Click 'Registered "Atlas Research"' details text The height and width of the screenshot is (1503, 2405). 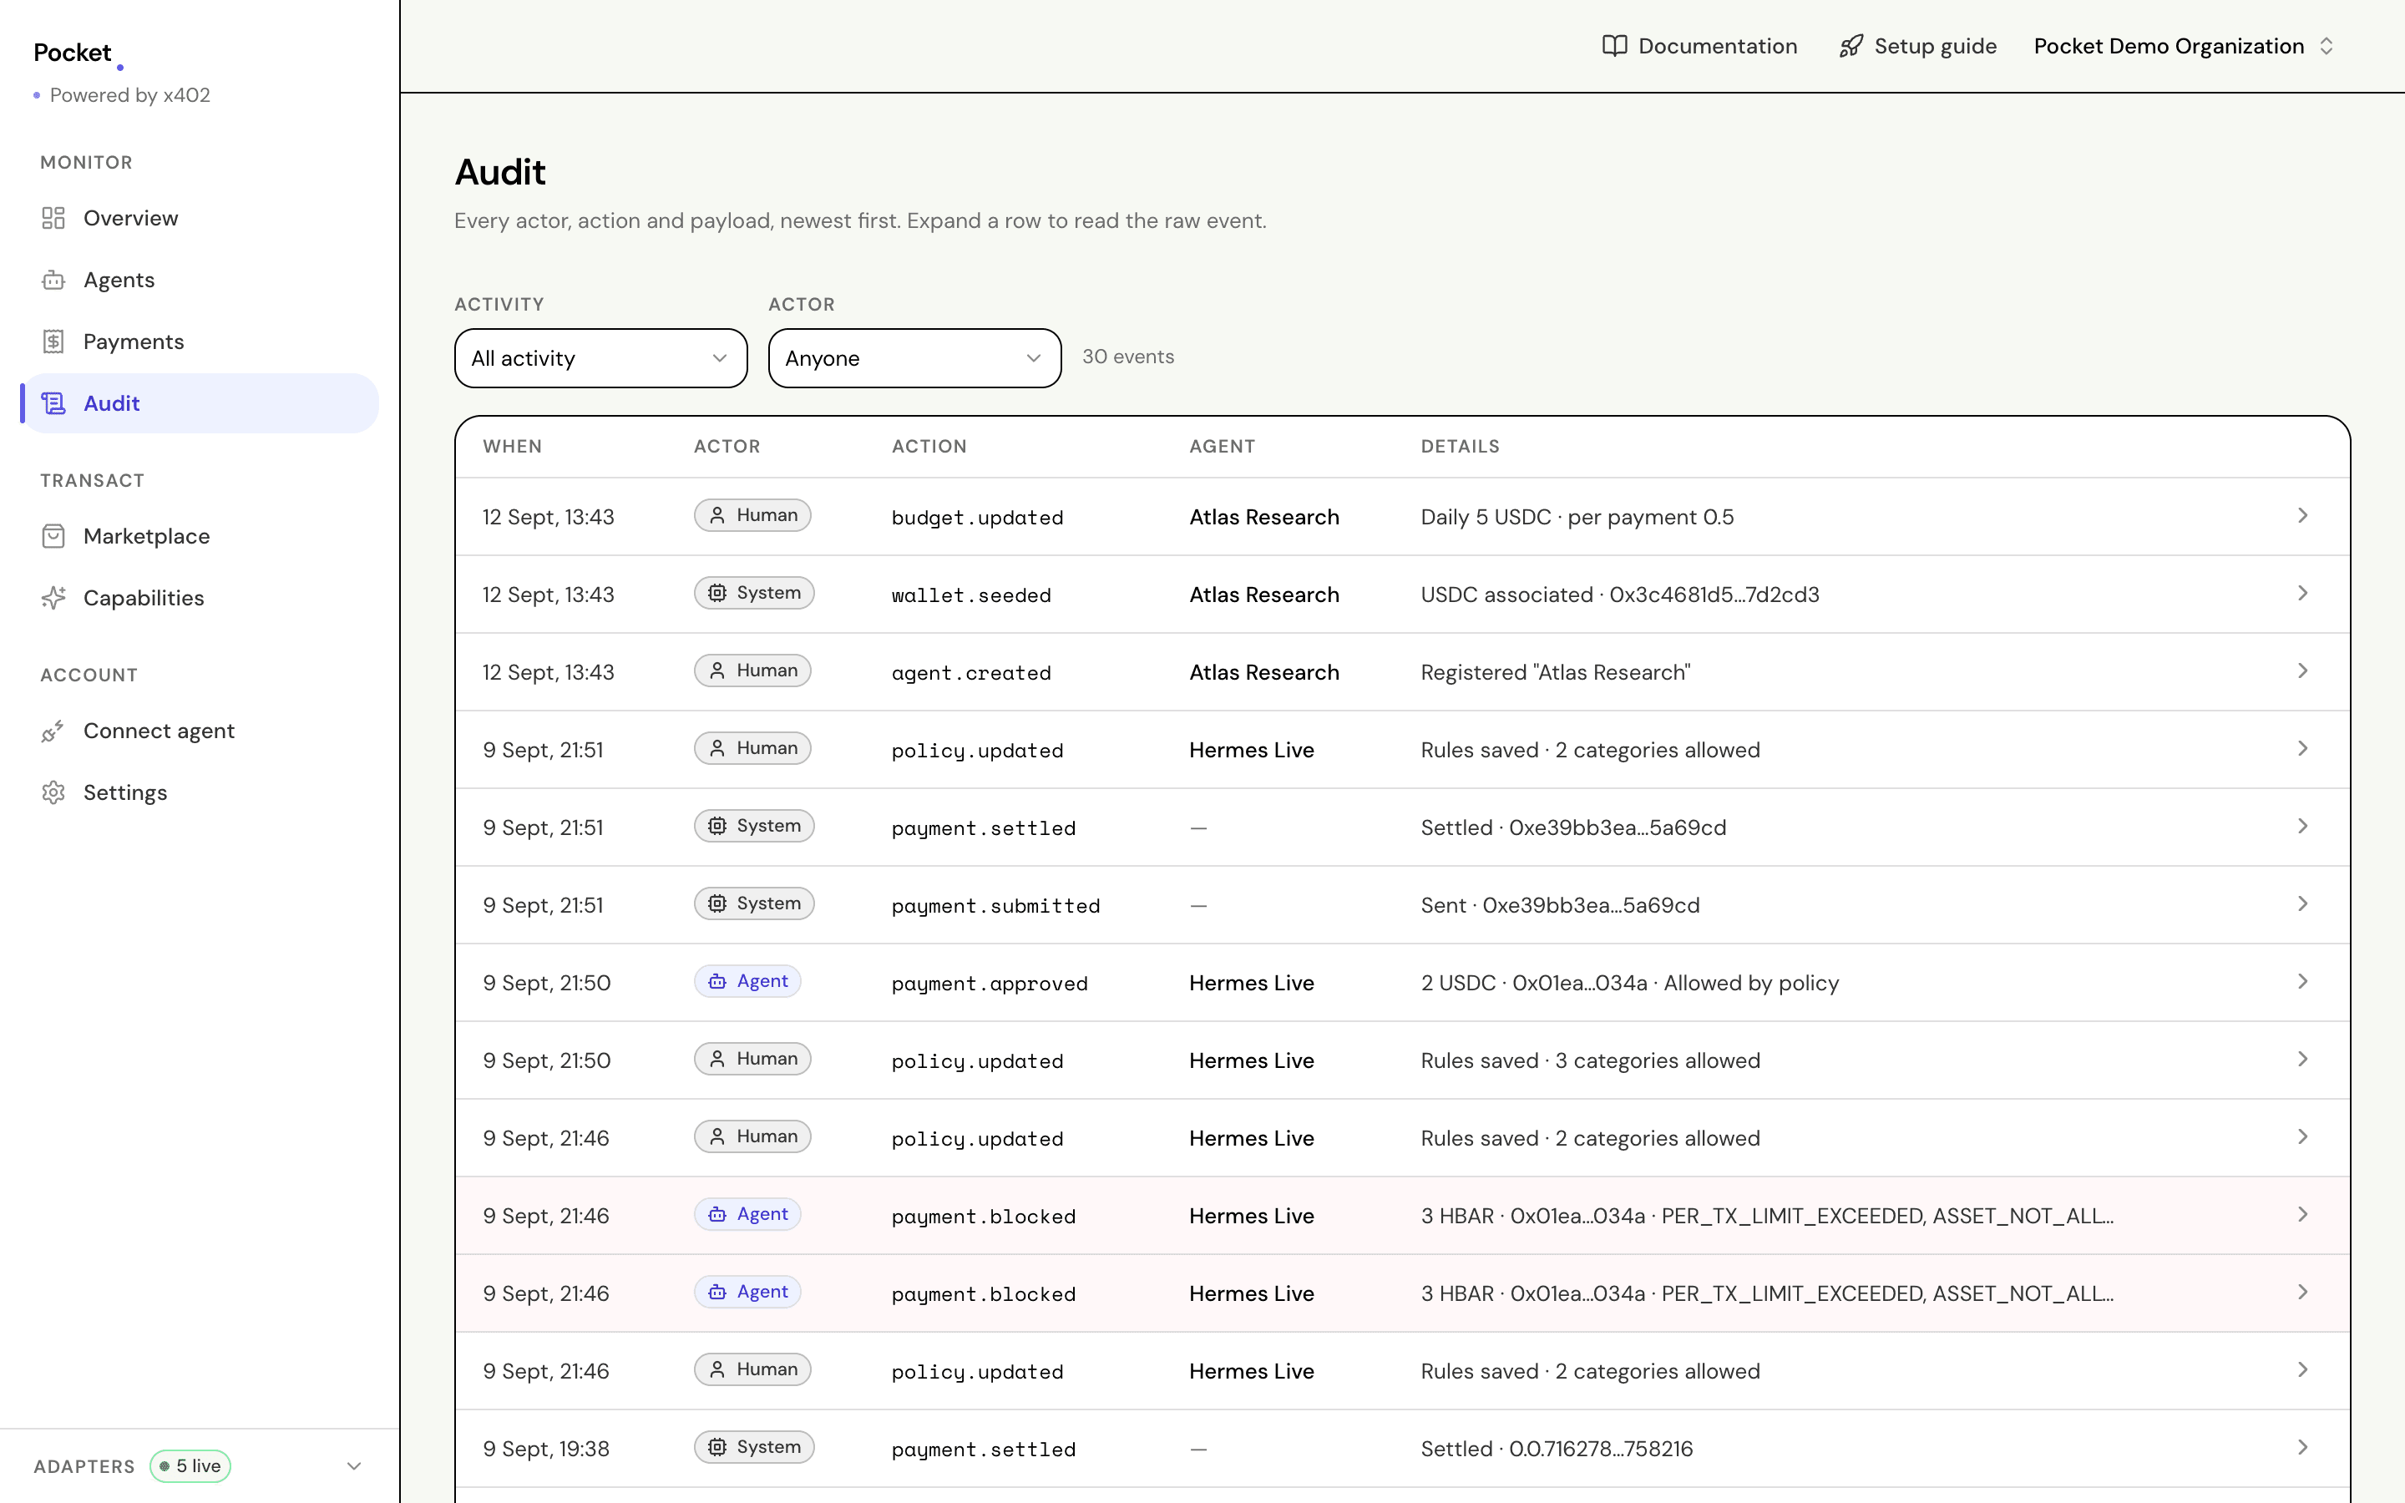click(1555, 672)
